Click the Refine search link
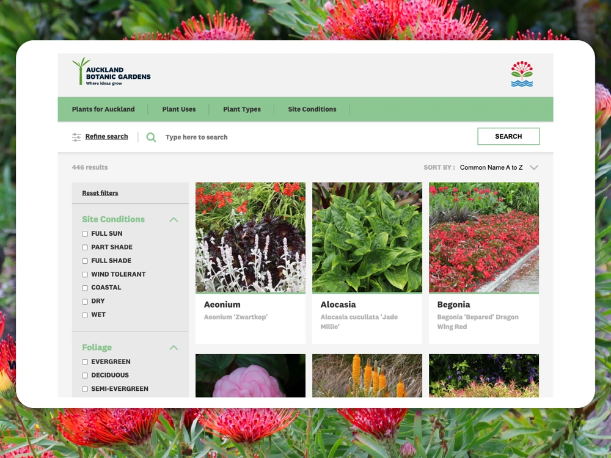 [x=107, y=137]
